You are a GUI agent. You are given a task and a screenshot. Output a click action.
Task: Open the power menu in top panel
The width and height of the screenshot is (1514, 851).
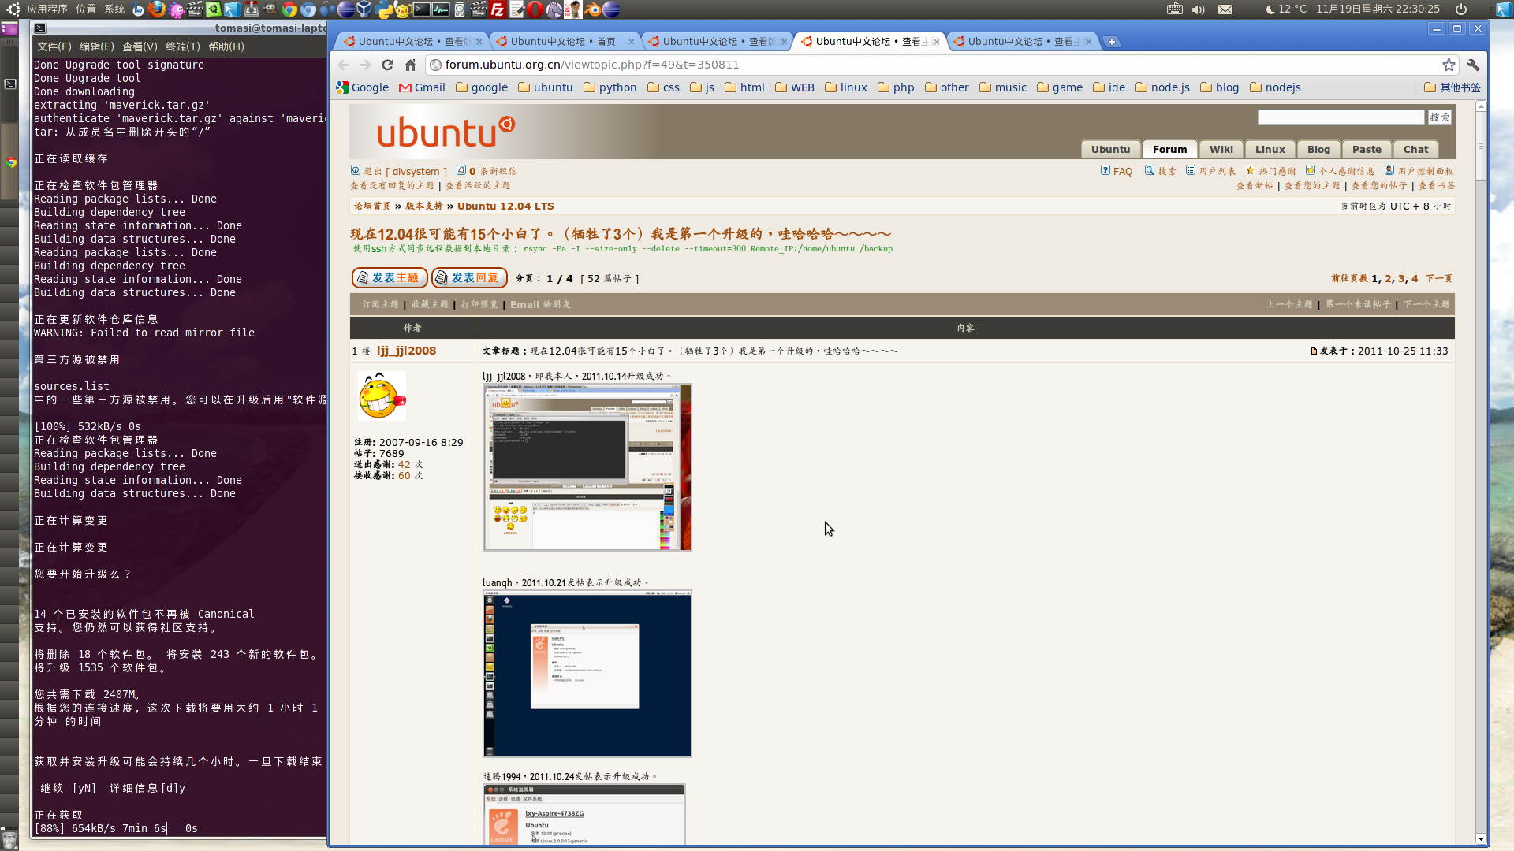[1461, 9]
